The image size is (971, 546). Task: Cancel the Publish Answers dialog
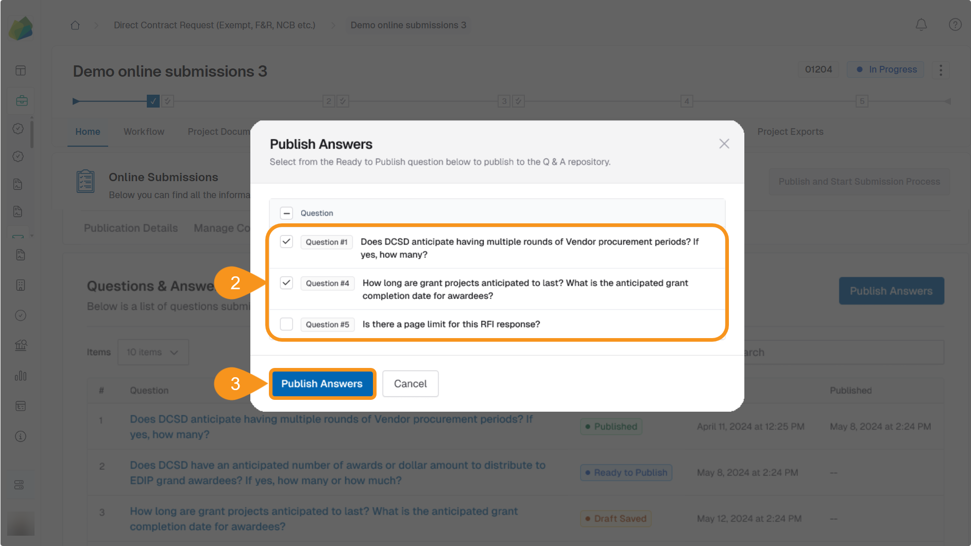410,383
